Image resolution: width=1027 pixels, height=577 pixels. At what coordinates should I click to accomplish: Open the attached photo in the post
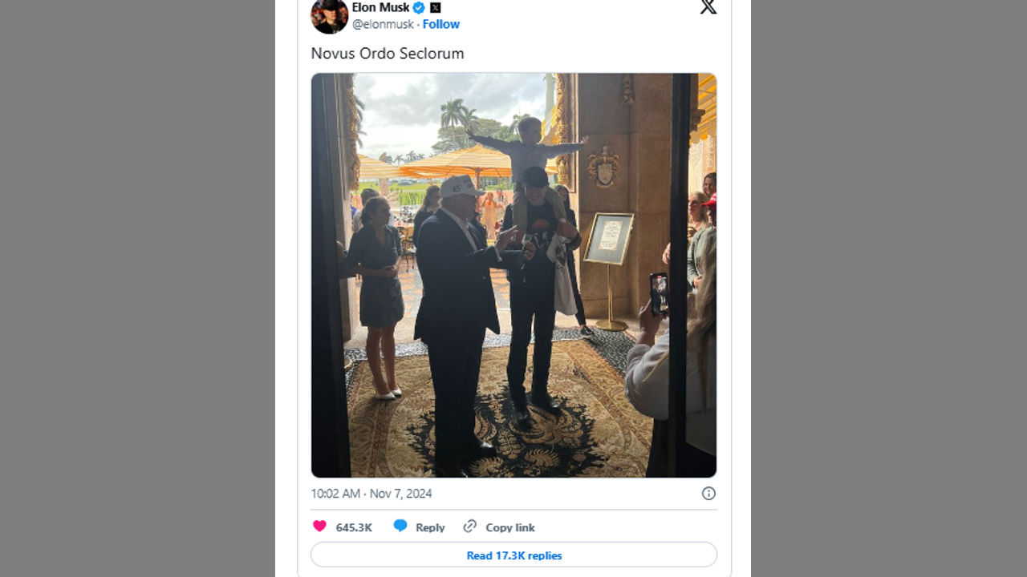(513, 275)
